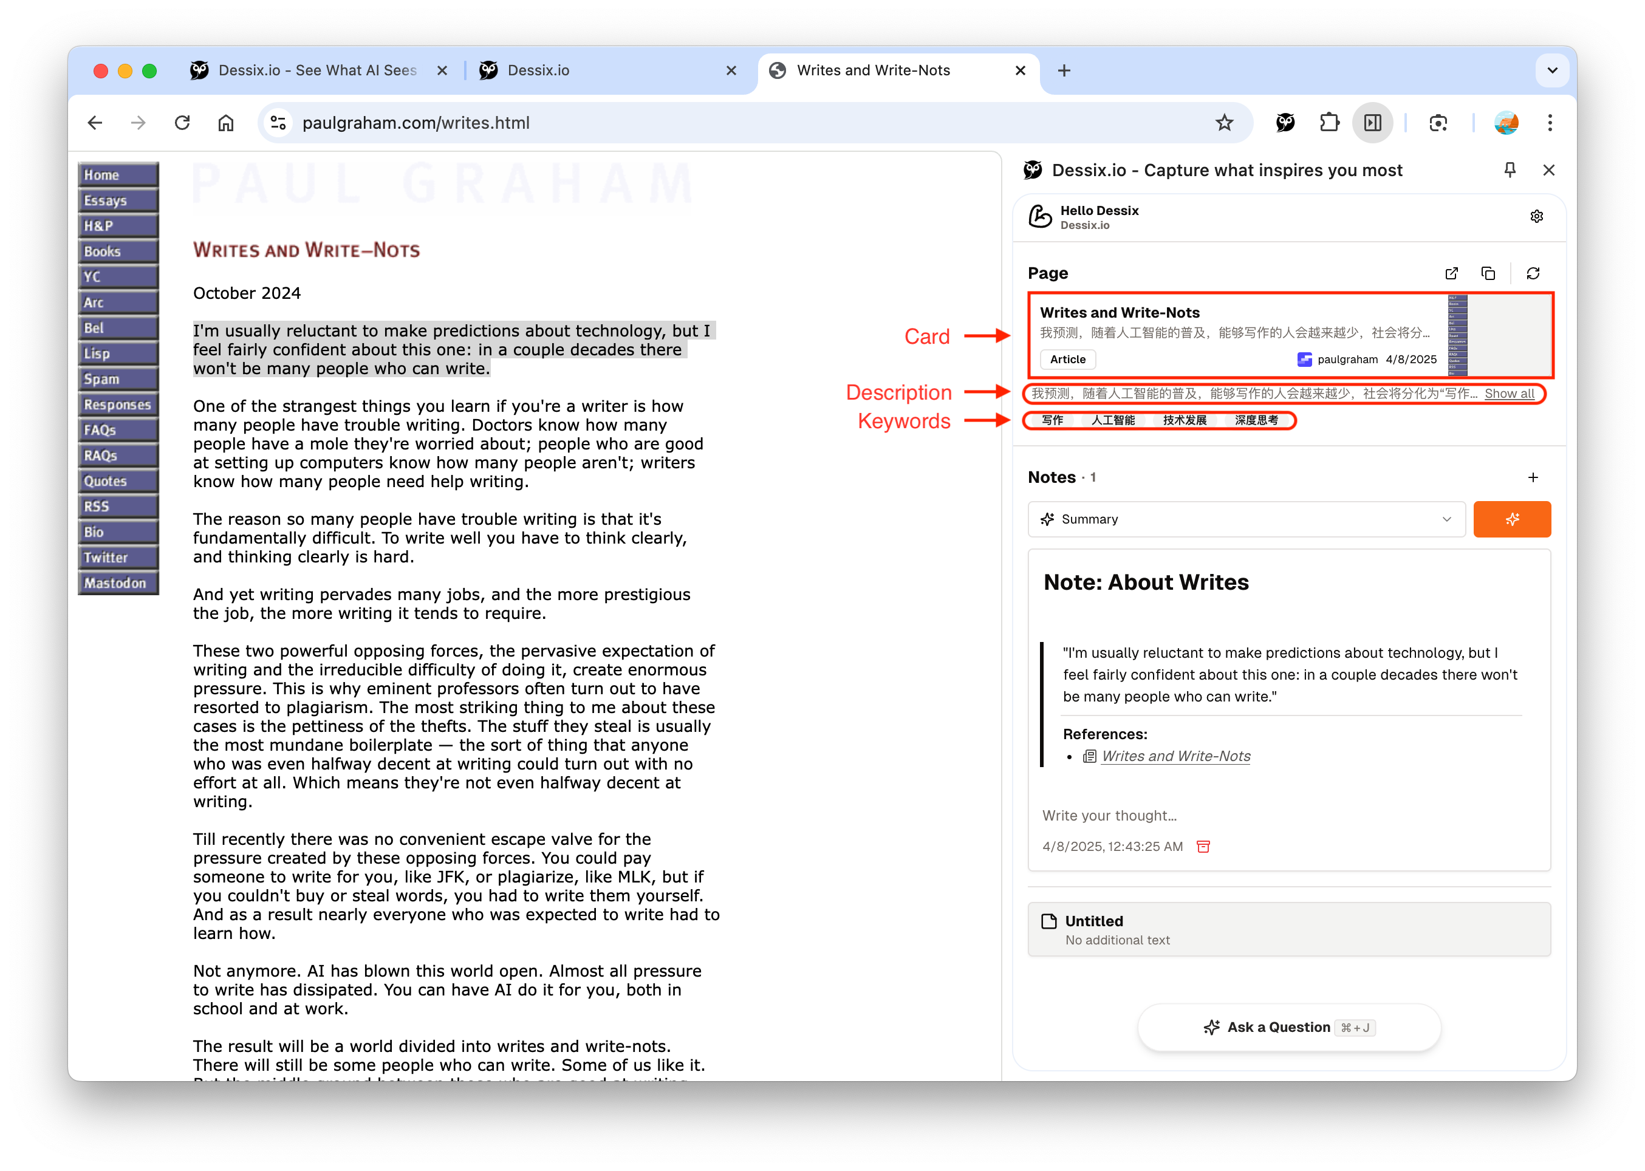Toggle the browser side panel button
The width and height of the screenshot is (1645, 1171).
click(1372, 123)
